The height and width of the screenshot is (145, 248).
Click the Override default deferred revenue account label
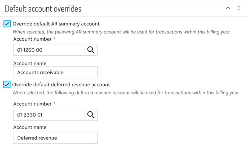[x=61, y=85]
